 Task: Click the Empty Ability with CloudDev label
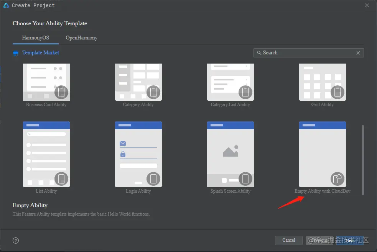point(323,191)
